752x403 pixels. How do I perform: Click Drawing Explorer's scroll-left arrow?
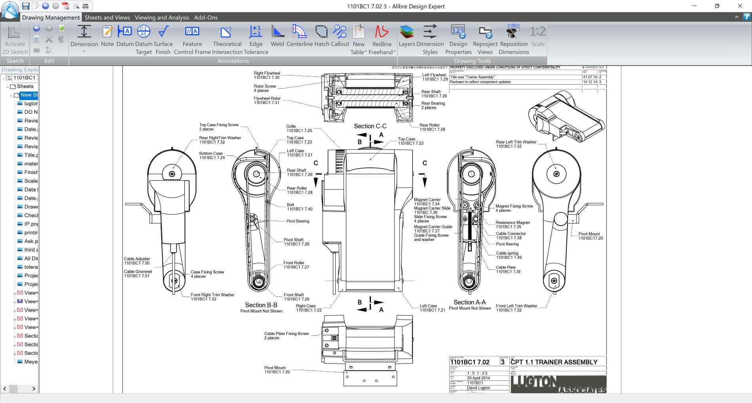tap(5, 389)
